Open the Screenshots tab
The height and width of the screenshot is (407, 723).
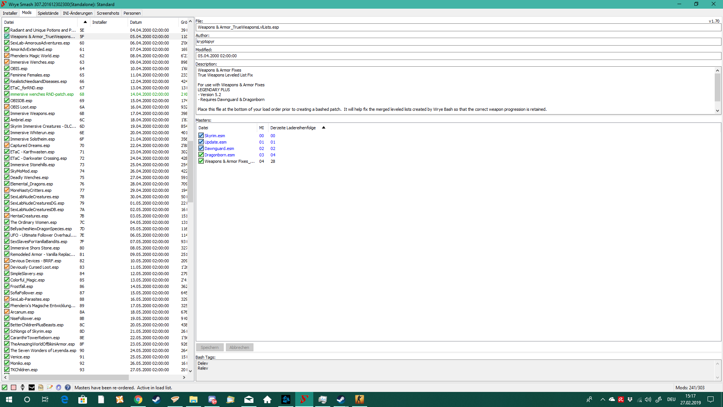(x=108, y=13)
